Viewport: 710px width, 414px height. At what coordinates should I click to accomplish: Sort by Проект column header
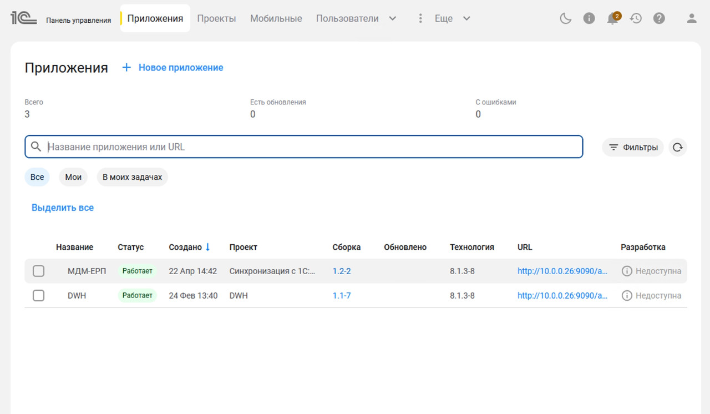pyautogui.click(x=244, y=247)
